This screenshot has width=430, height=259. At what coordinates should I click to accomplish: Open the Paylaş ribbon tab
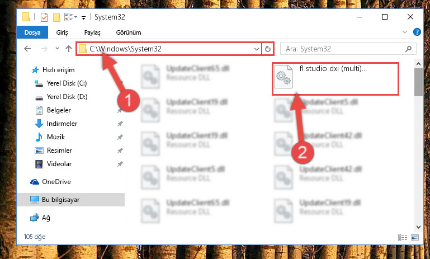[x=92, y=32]
